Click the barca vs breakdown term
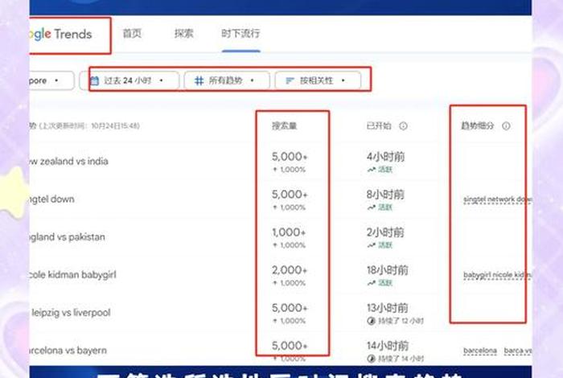563x378 pixels. pos(518,351)
